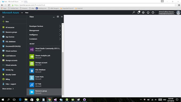
Task: Open portal settings gear icon
Action: pyautogui.click(x=143, y=13)
